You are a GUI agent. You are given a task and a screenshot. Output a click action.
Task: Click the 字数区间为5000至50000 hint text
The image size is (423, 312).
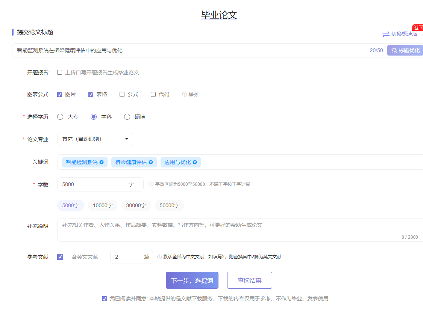pos(203,184)
